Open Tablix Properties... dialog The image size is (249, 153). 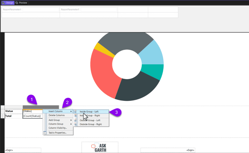[58, 133]
